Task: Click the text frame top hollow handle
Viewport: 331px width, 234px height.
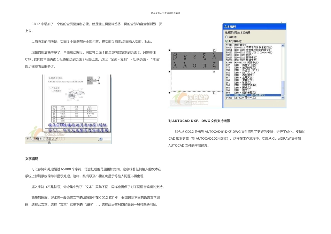Action: (x=214, y=50)
